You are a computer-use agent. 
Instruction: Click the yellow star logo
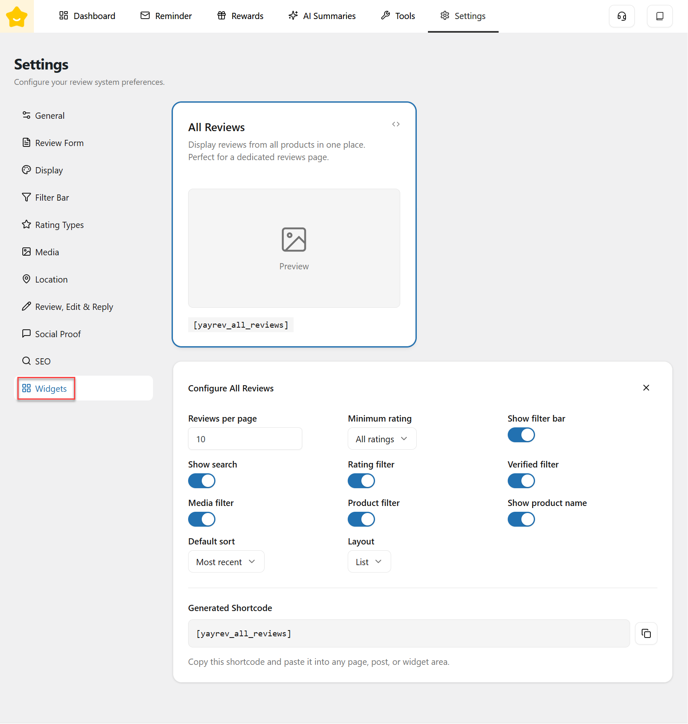point(17,17)
